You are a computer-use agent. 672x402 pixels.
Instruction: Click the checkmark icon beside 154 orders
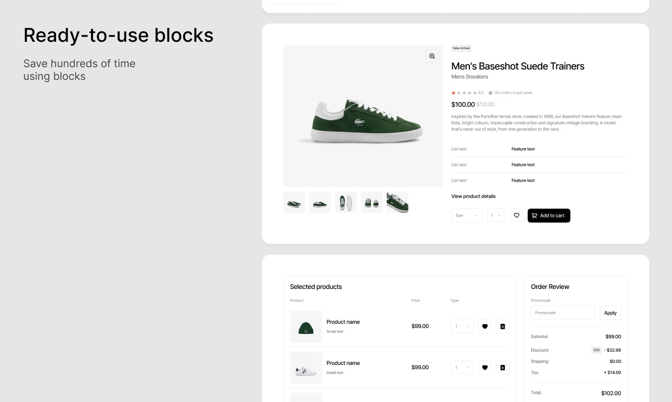[491, 93]
